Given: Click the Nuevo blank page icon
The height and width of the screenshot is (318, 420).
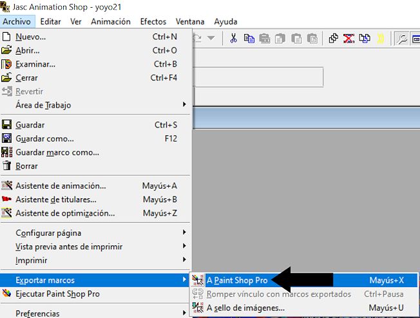Looking at the screenshot, I should point(6,37).
